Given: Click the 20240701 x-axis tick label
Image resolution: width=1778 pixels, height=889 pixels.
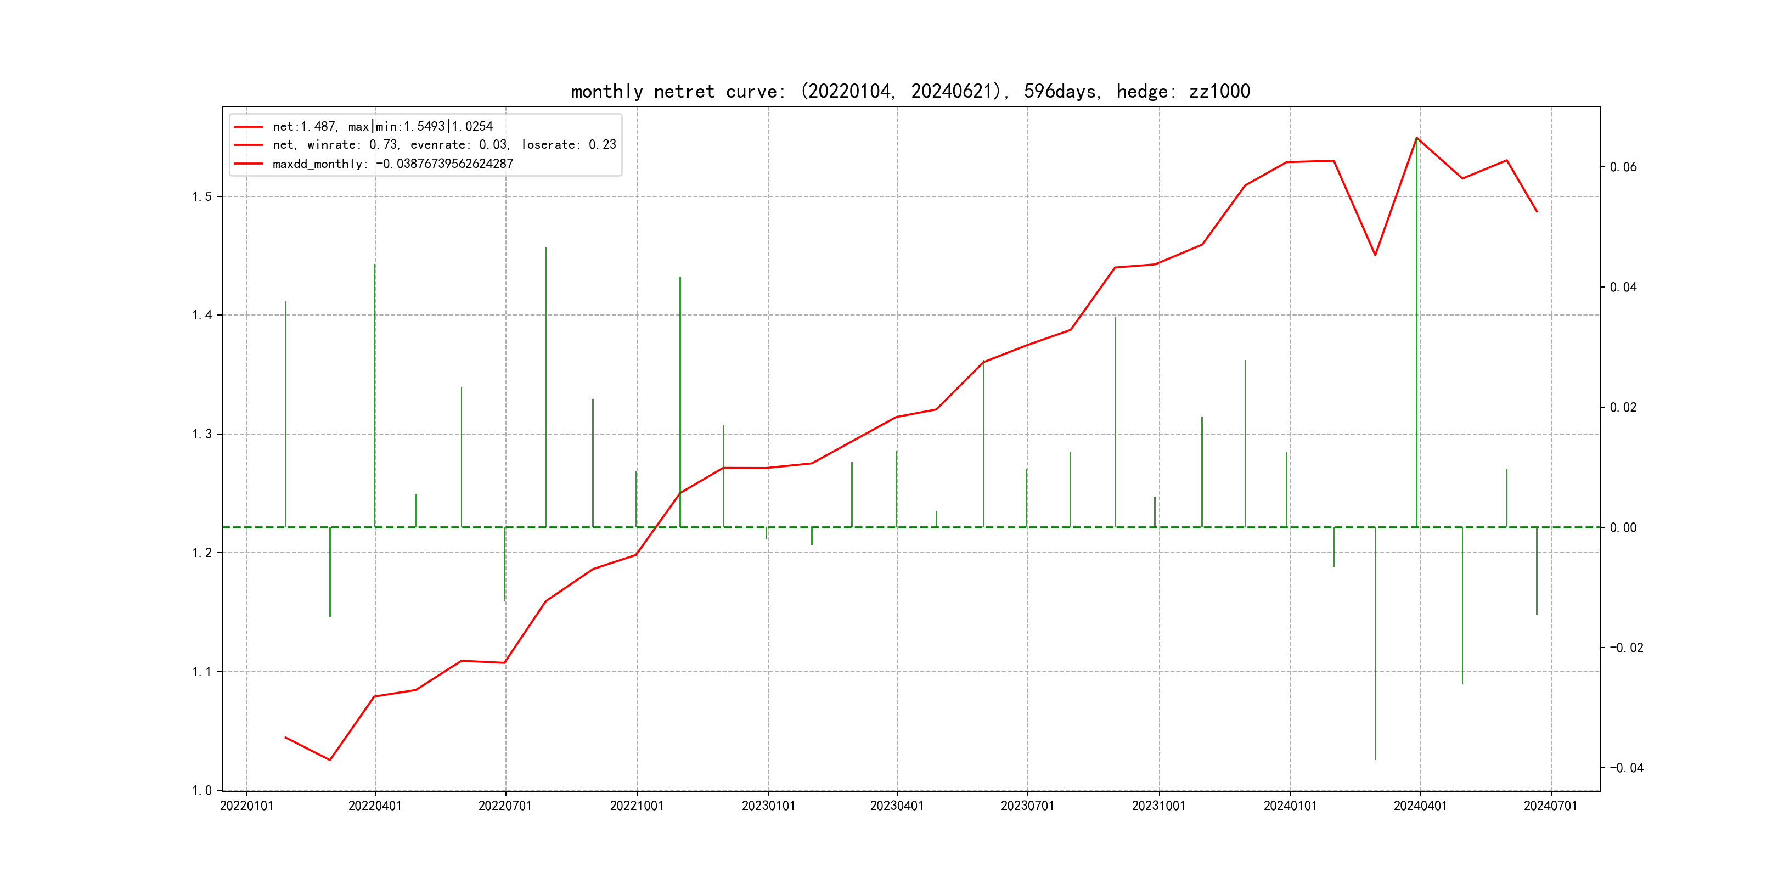Looking at the screenshot, I should (x=1550, y=806).
